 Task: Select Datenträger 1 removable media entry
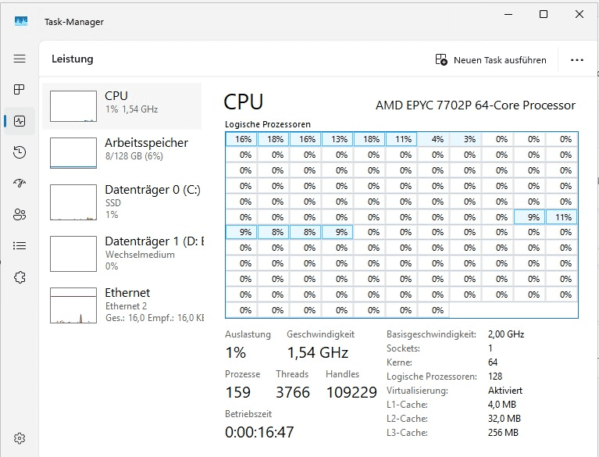[123, 252]
